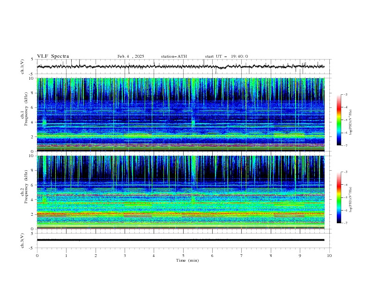Click the ch.1 color bar legend
This screenshot has height=287, width=371.
click(x=339, y=120)
